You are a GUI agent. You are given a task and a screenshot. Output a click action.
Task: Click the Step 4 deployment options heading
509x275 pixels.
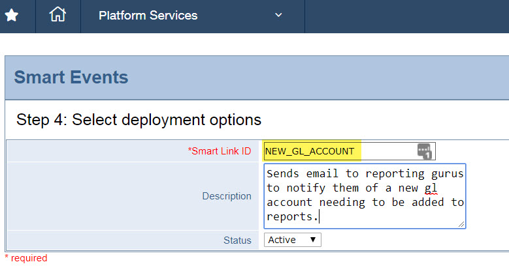[139, 120]
